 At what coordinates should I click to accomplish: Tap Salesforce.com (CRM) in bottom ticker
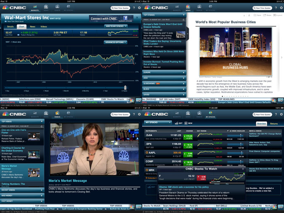tap(29, 99)
